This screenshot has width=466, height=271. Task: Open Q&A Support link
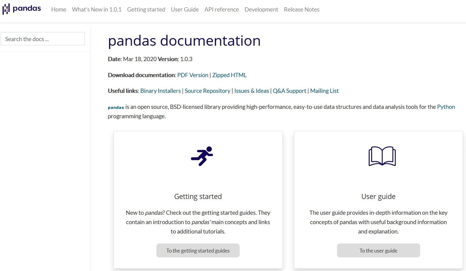pos(289,91)
